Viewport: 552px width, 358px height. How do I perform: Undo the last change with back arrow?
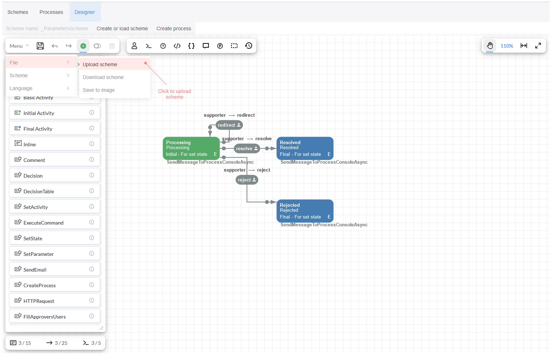pos(55,46)
